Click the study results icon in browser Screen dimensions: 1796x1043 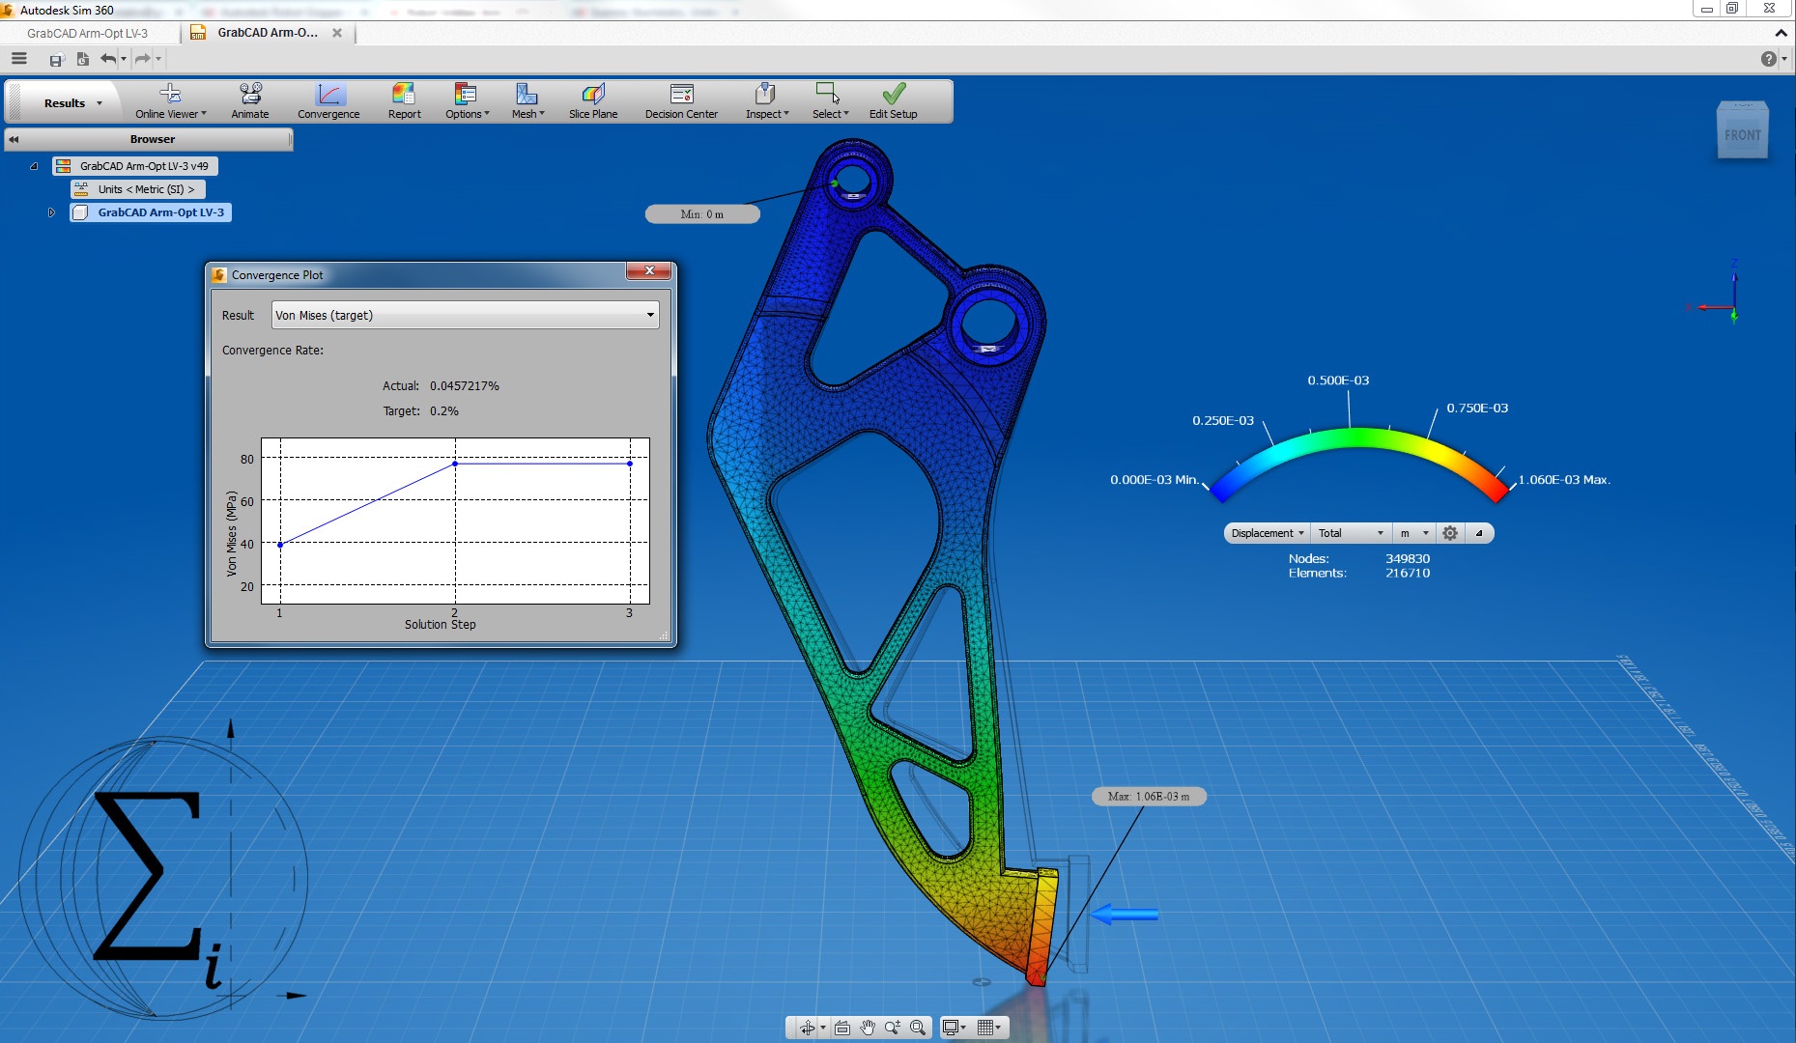click(x=64, y=166)
